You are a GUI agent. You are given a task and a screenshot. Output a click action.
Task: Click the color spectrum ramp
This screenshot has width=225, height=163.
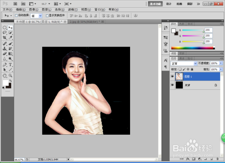point(193,48)
